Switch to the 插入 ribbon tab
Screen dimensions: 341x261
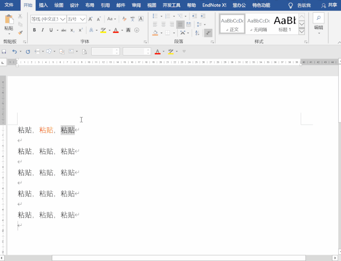(43, 5)
